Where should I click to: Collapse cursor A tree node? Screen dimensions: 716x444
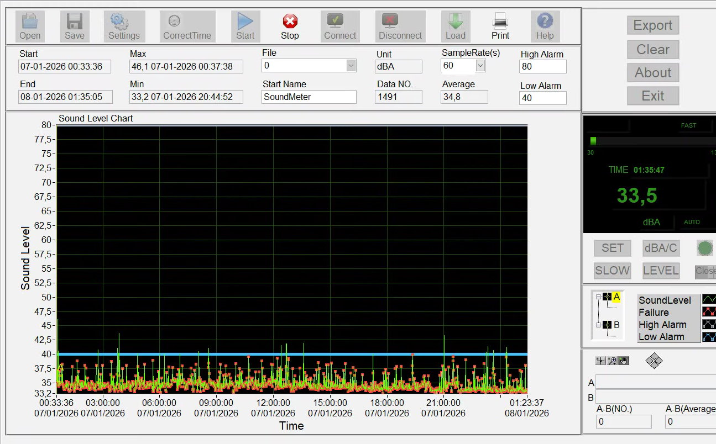pos(598,297)
